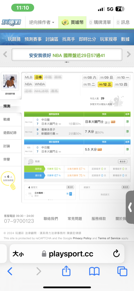Click the 5.5 大分 prediction text

pyautogui.click(x=91, y=149)
